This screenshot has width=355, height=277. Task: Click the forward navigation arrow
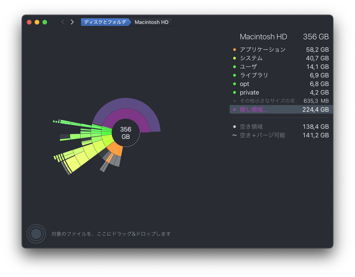[72, 22]
